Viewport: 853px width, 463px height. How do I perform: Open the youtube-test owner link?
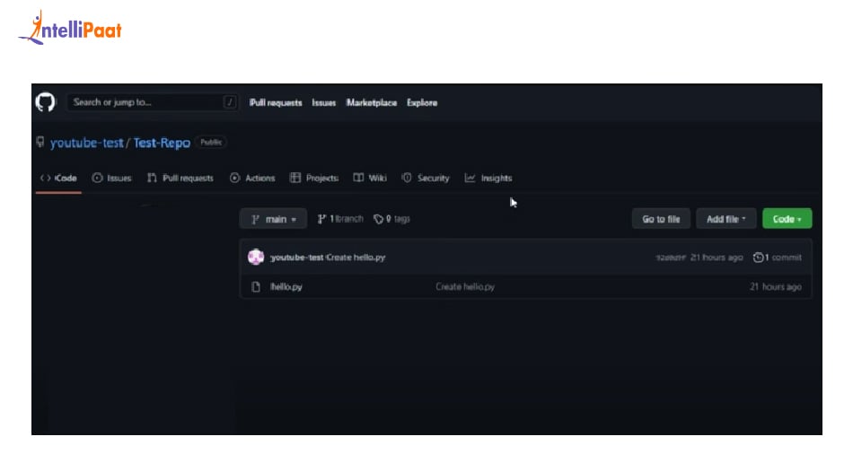click(86, 143)
